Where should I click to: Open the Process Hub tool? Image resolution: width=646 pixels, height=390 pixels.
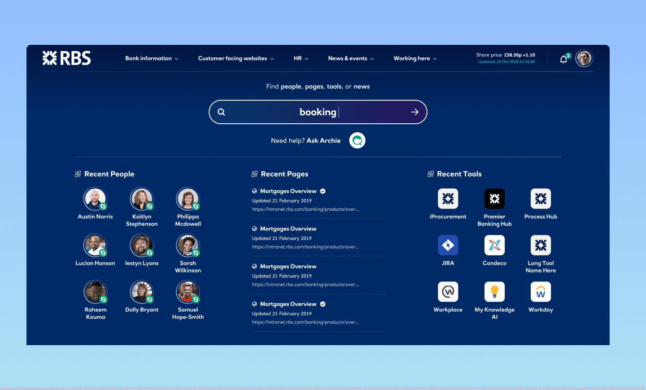tap(541, 199)
